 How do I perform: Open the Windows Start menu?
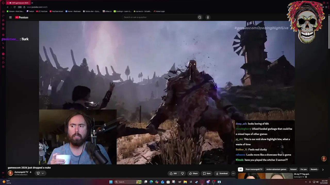[x=111, y=182]
